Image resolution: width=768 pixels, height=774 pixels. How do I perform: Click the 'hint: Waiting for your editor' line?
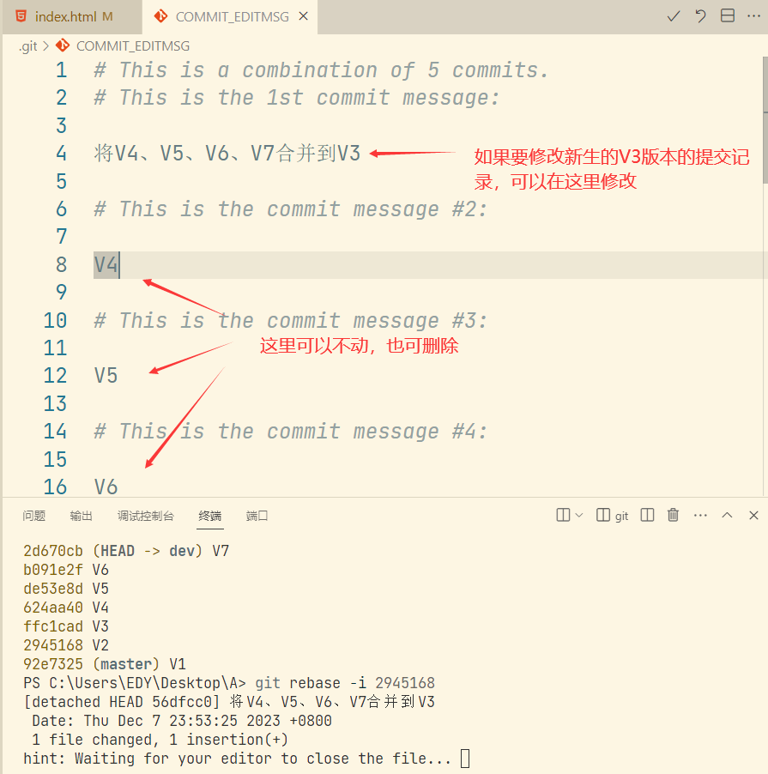pyautogui.click(x=237, y=759)
